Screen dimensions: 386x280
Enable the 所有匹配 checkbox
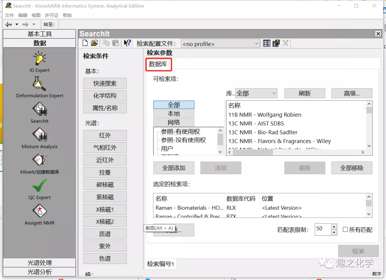pos(345,230)
